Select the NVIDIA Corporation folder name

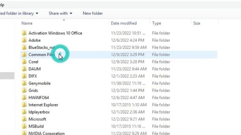click(47, 133)
